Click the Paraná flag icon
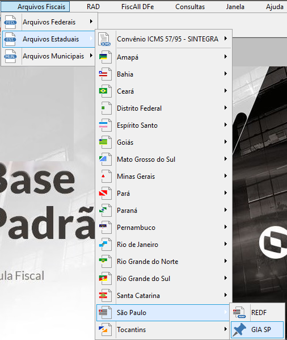Viewport: 287px width, 340px height. click(x=105, y=211)
